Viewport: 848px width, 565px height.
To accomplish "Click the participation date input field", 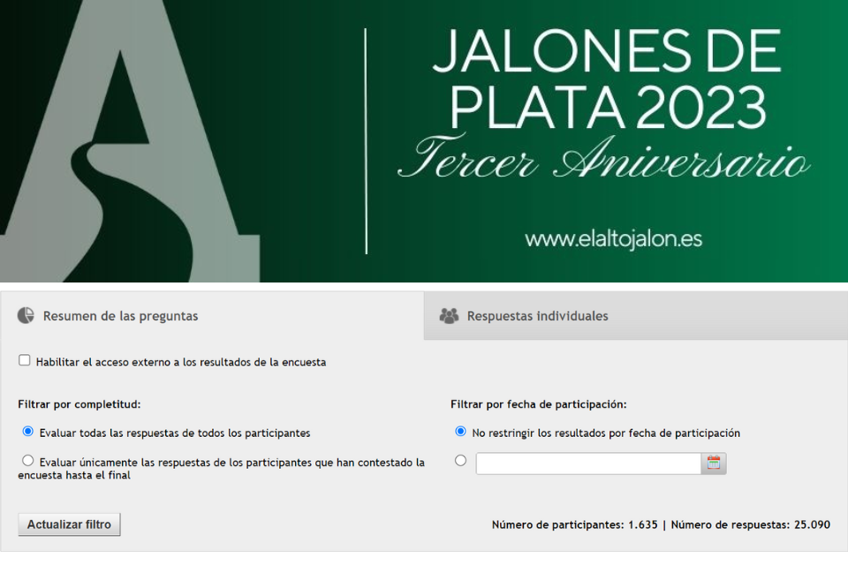I will pyautogui.click(x=588, y=463).
